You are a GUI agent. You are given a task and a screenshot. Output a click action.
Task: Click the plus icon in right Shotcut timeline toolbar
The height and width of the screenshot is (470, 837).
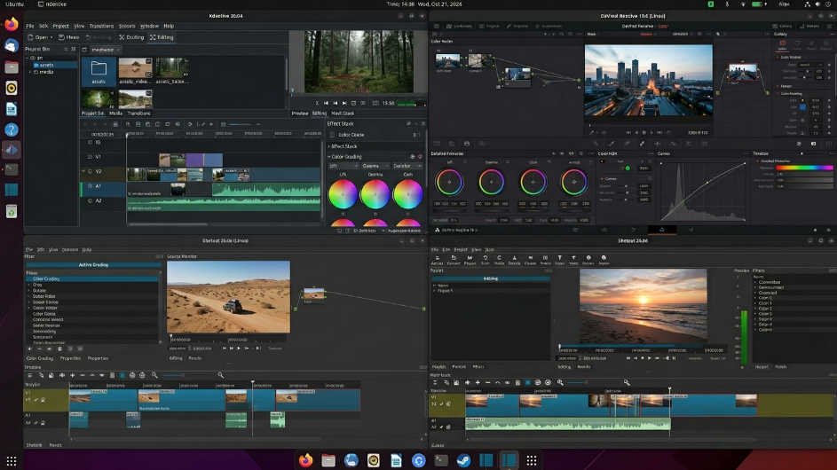click(x=478, y=382)
